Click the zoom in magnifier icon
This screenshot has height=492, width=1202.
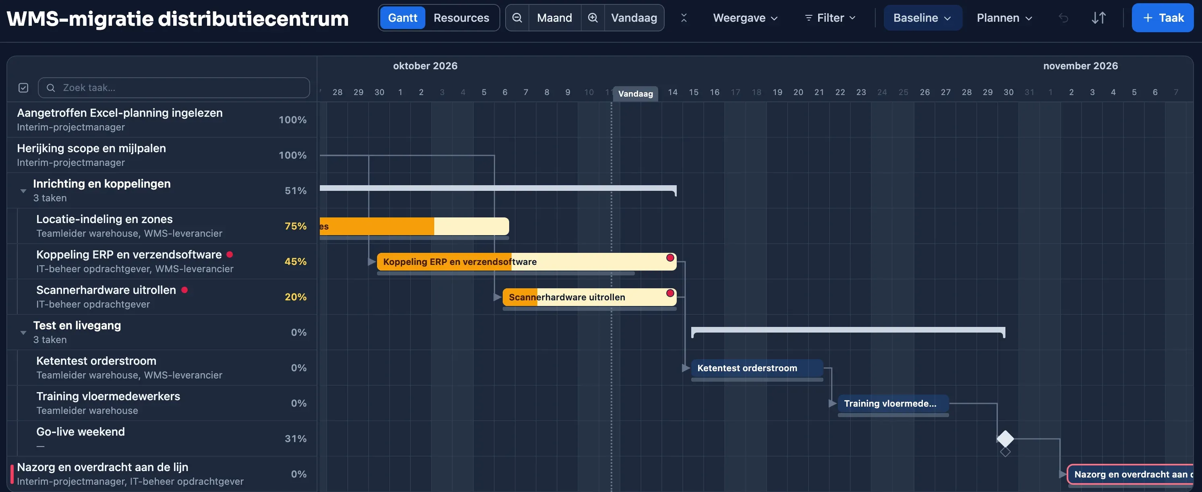(x=593, y=18)
